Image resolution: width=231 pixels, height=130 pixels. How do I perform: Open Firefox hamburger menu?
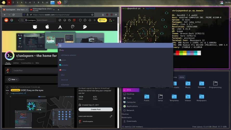(116, 15)
